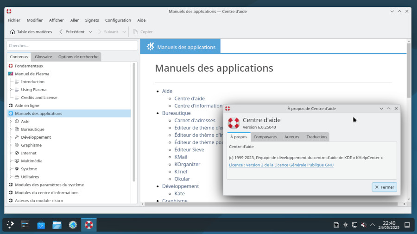Open the Fichier menu
417x234 pixels.
point(14,20)
